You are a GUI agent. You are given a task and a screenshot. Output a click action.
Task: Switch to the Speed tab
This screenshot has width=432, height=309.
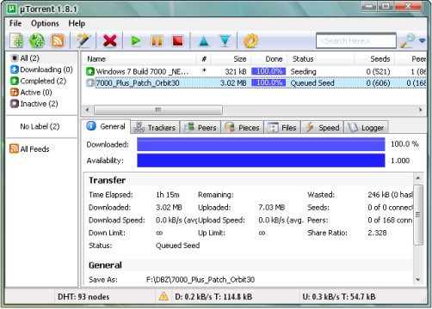point(322,128)
